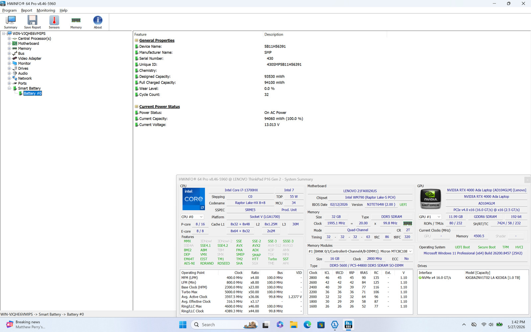Screen dimensions: 531x332
Task: Click the Video Adapter card icon in tree
Action: click(15, 58)
